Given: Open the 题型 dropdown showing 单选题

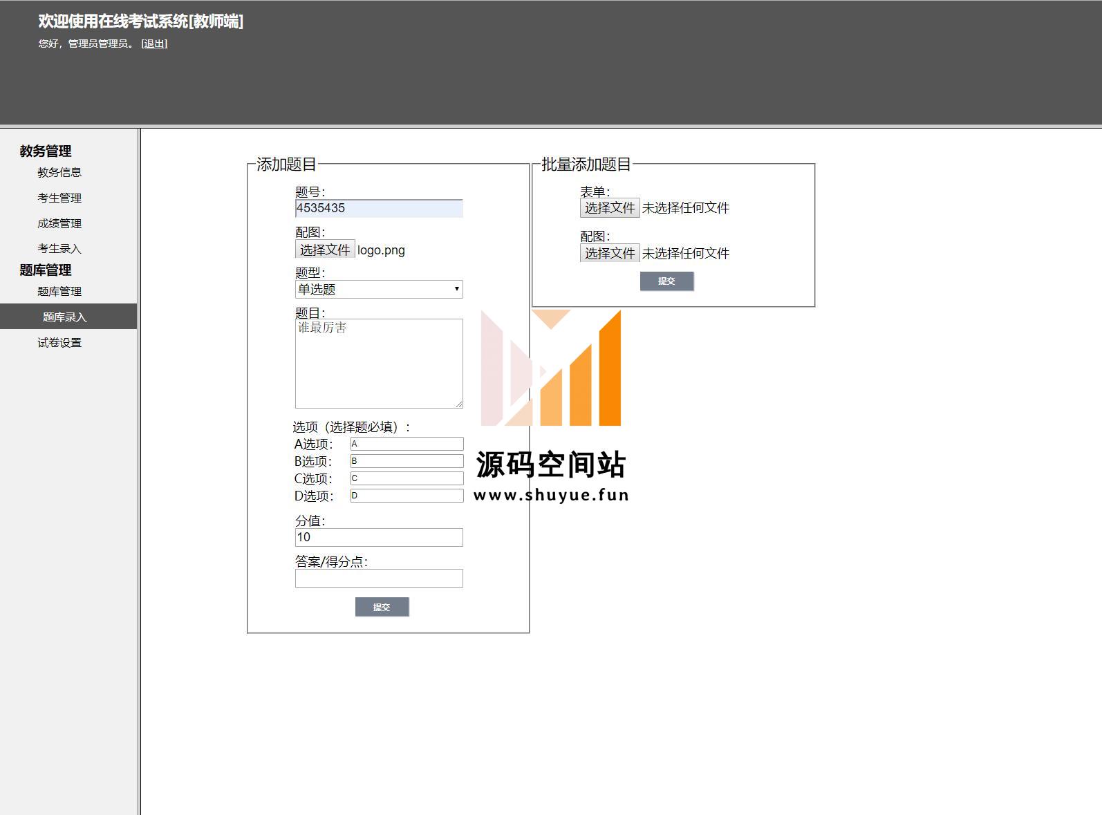Looking at the screenshot, I should coord(379,290).
